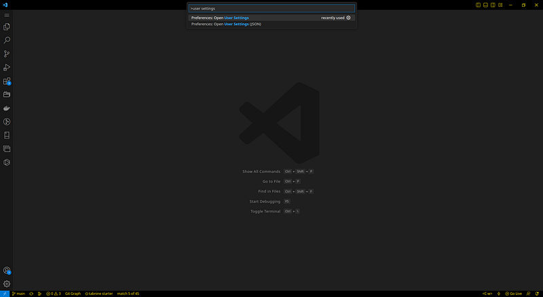Click the feedback person icon in status bar
This screenshot has width=543, height=297.
tap(529, 294)
